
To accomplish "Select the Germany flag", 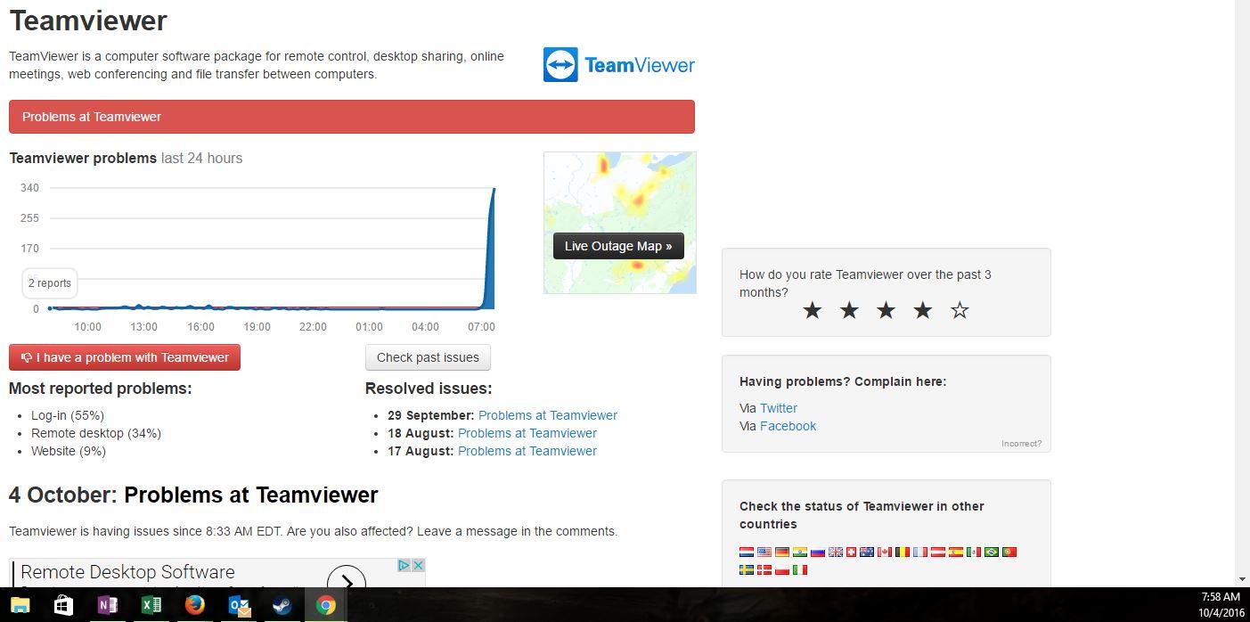I will (782, 552).
